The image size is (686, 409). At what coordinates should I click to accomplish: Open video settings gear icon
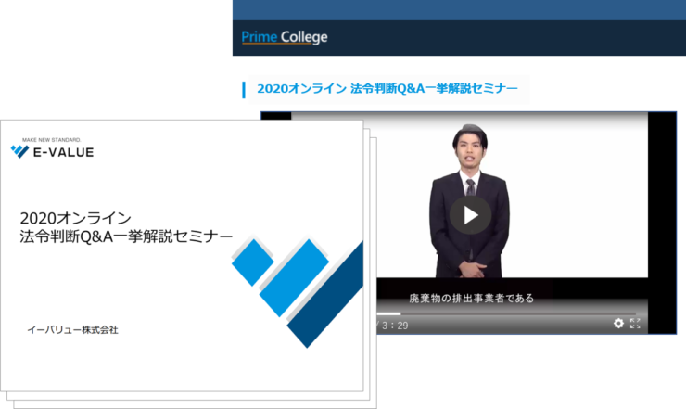coord(618,323)
